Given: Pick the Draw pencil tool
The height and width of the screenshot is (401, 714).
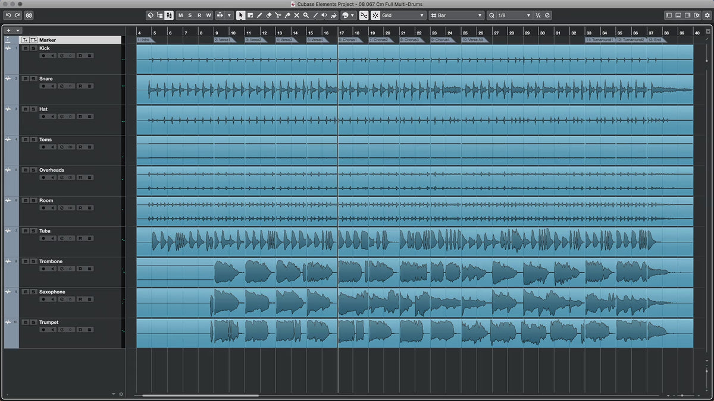Looking at the screenshot, I should [x=259, y=15].
